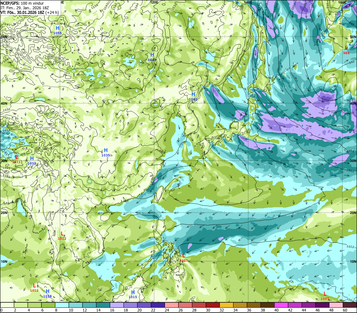This screenshot has height=313, width=357.
Task: Pick the dark teal 14–16 legend swatch
Action: [x=103, y=305]
